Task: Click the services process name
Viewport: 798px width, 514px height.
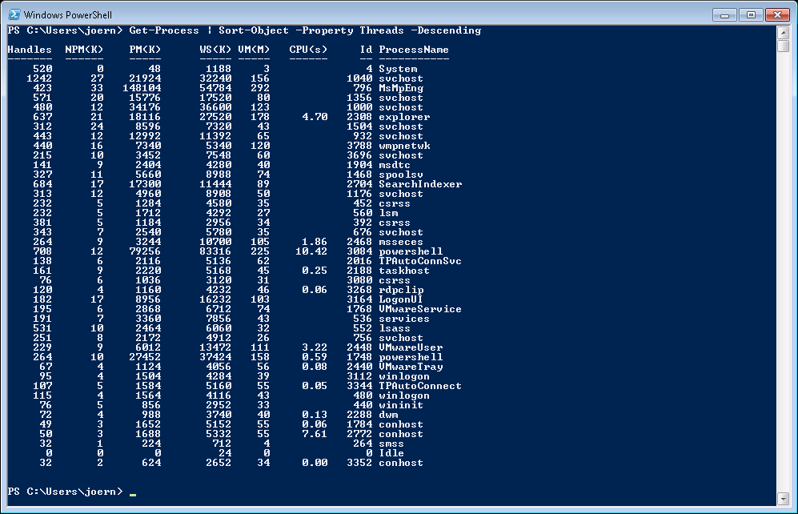Action: pyautogui.click(x=404, y=319)
